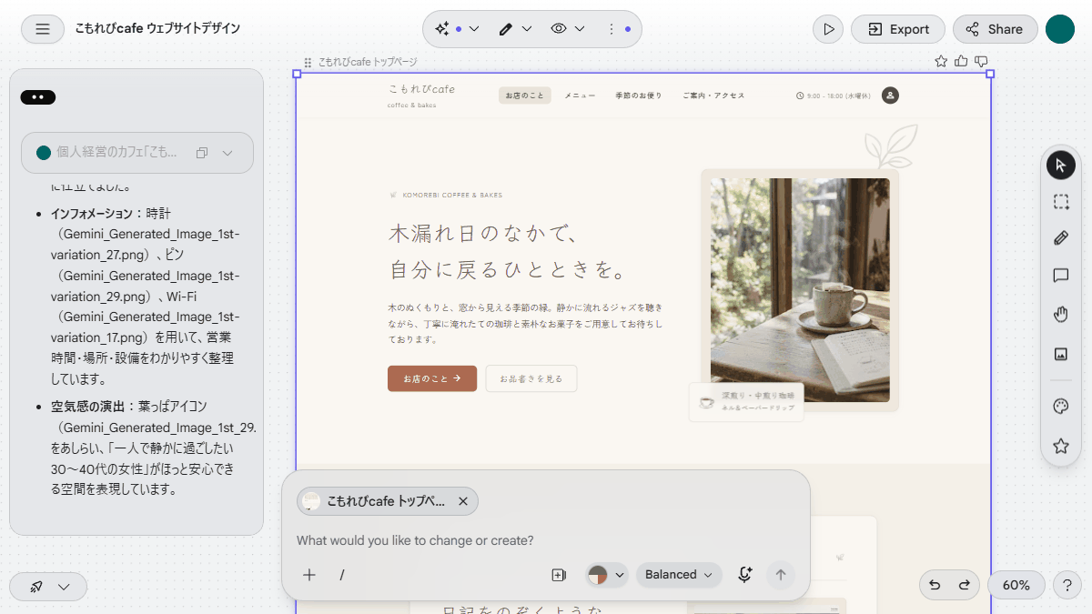Image resolution: width=1092 pixels, height=614 pixels.
Task: Focus the 'What would you like to change' prompt field
Action: 546,540
